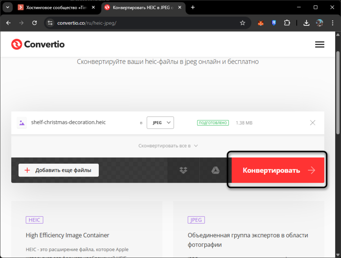Open Google Drive file upload on Convertio
The width and height of the screenshot is (341, 258).
click(x=215, y=170)
